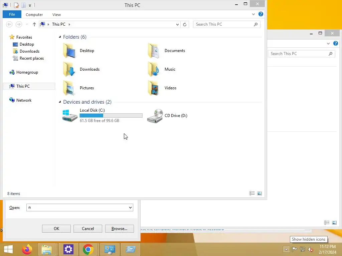Click the Search This PC field
The height and width of the screenshot is (256, 342).
pyautogui.click(x=227, y=24)
